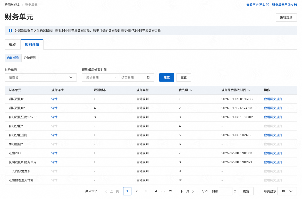This screenshot has height=199, width=302.
Task: Switch to the 公摊规则 toggle option
Action: click(30, 58)
